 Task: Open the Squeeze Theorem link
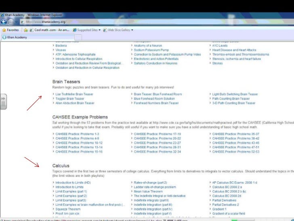(68, 209)
